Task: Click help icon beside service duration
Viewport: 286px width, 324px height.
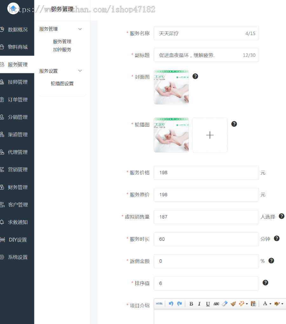Action: (277, 238)
